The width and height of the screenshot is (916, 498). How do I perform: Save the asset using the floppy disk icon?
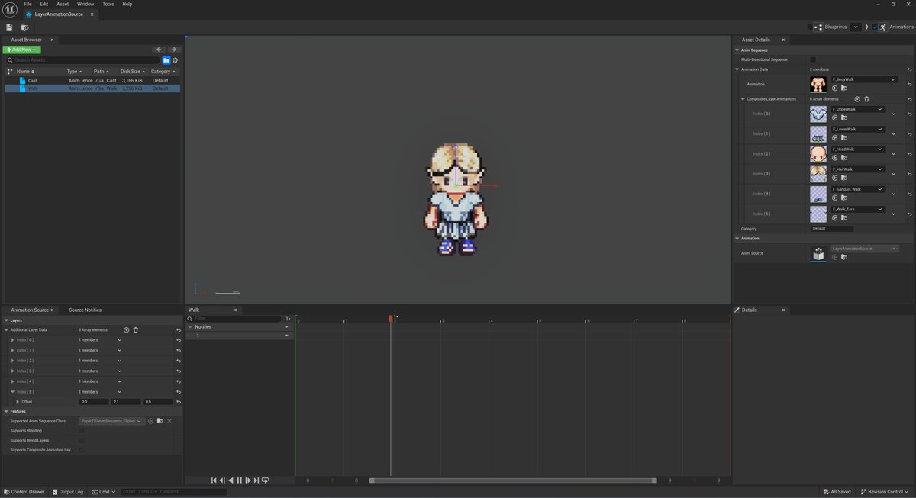click(x=9, y=27)
